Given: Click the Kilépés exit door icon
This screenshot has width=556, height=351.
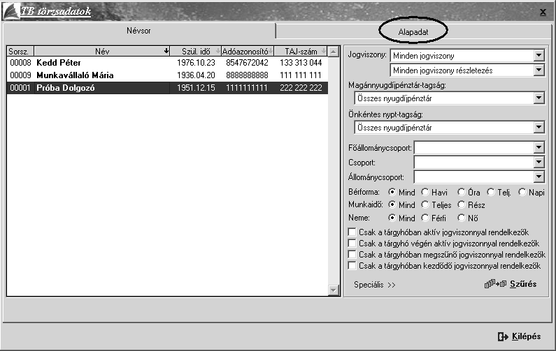Looking at the screenshot, I should pyautogui.click(x=503, y=336).
